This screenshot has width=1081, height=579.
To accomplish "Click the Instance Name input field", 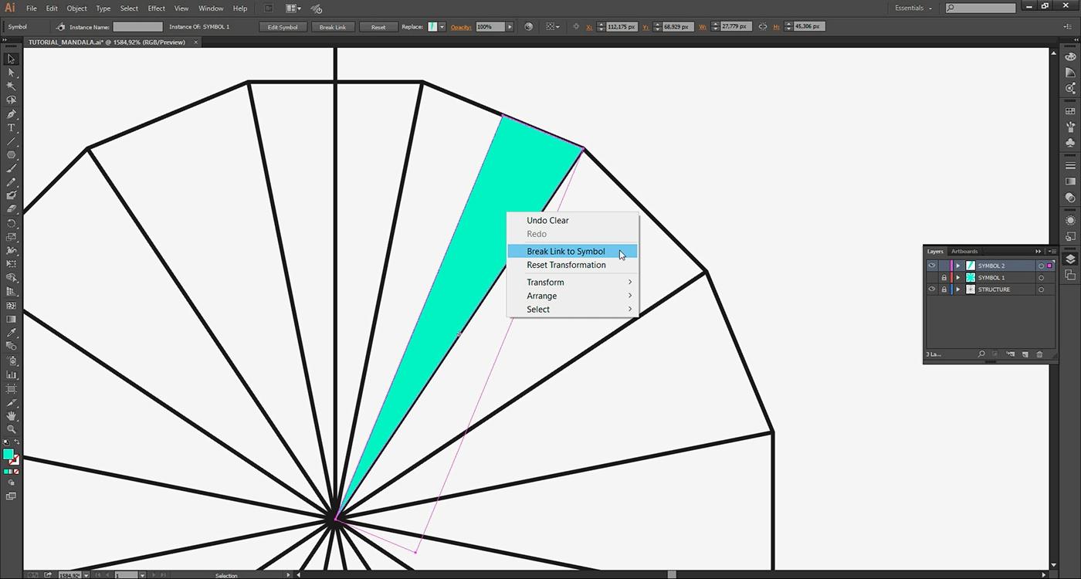I will click(138, 26).
